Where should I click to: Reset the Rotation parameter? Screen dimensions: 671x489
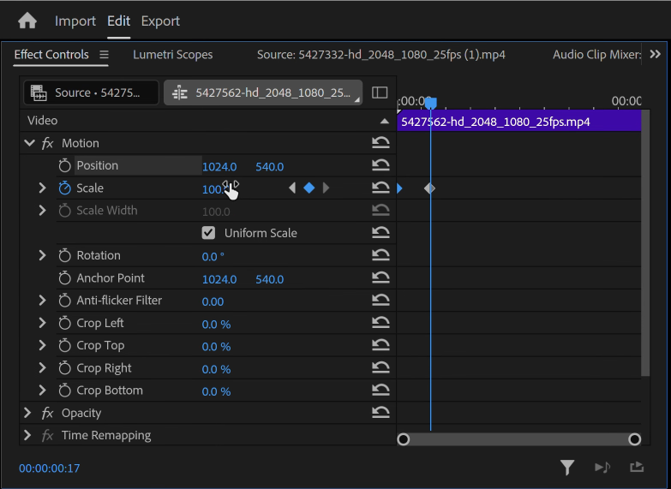[380, 255]
